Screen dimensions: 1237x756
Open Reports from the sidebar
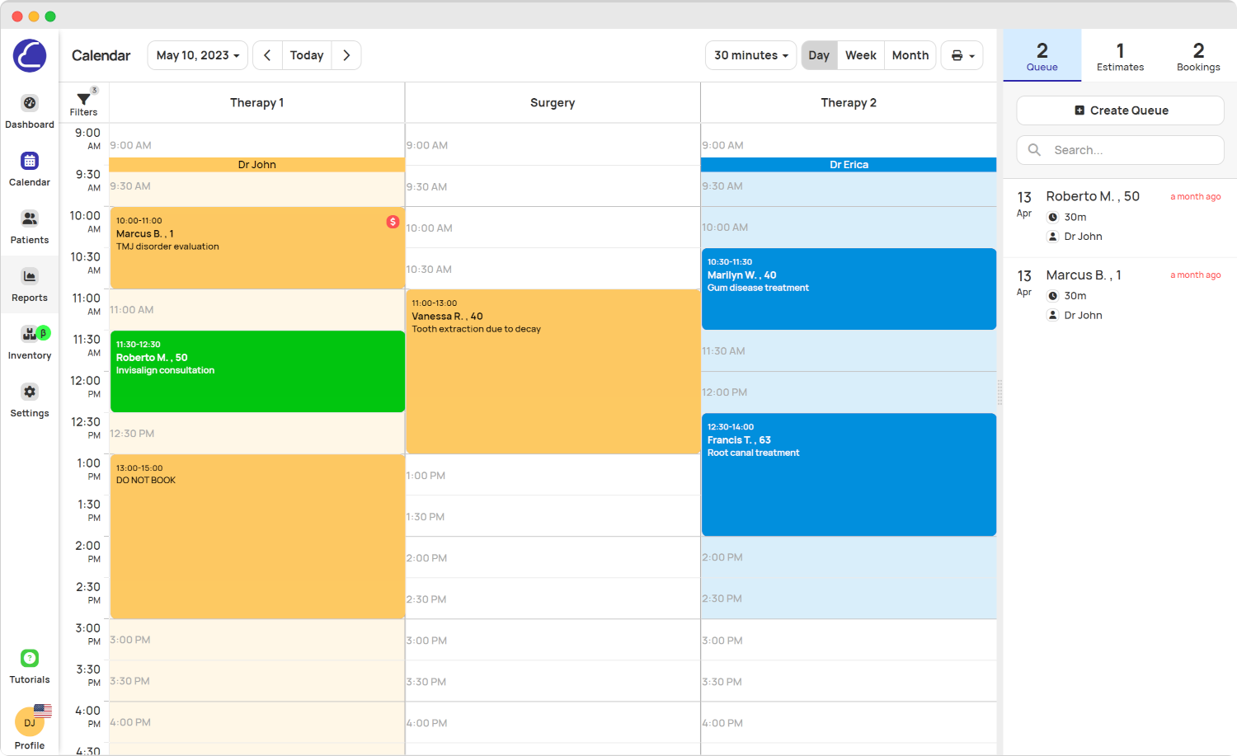30,284
